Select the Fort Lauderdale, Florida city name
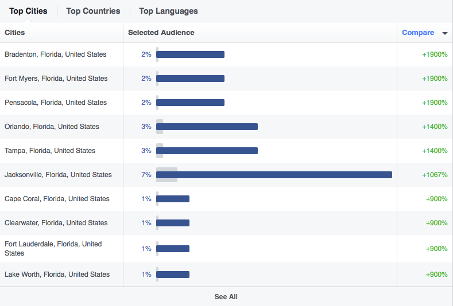This screenshot has height=306, width=453. [53, 249]
